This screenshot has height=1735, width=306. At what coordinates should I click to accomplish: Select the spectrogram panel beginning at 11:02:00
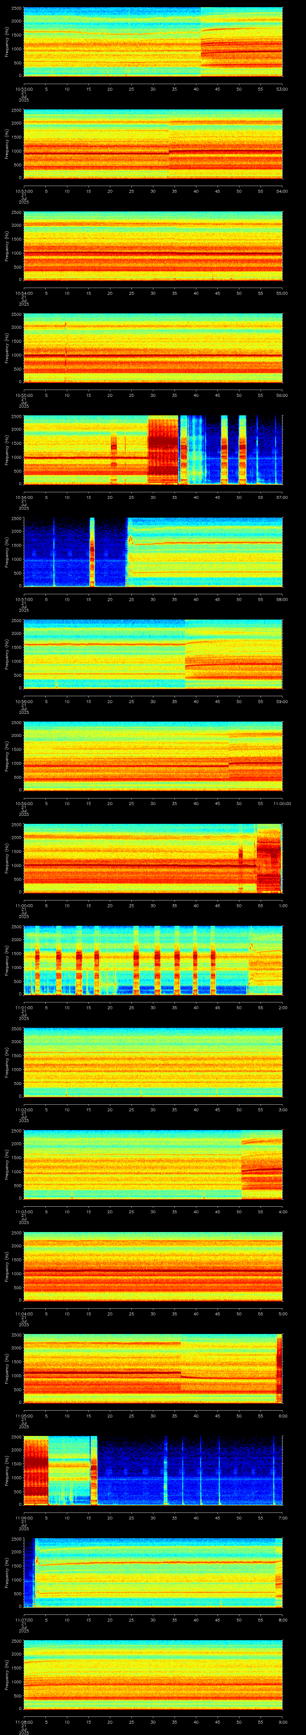point(153,1062)
